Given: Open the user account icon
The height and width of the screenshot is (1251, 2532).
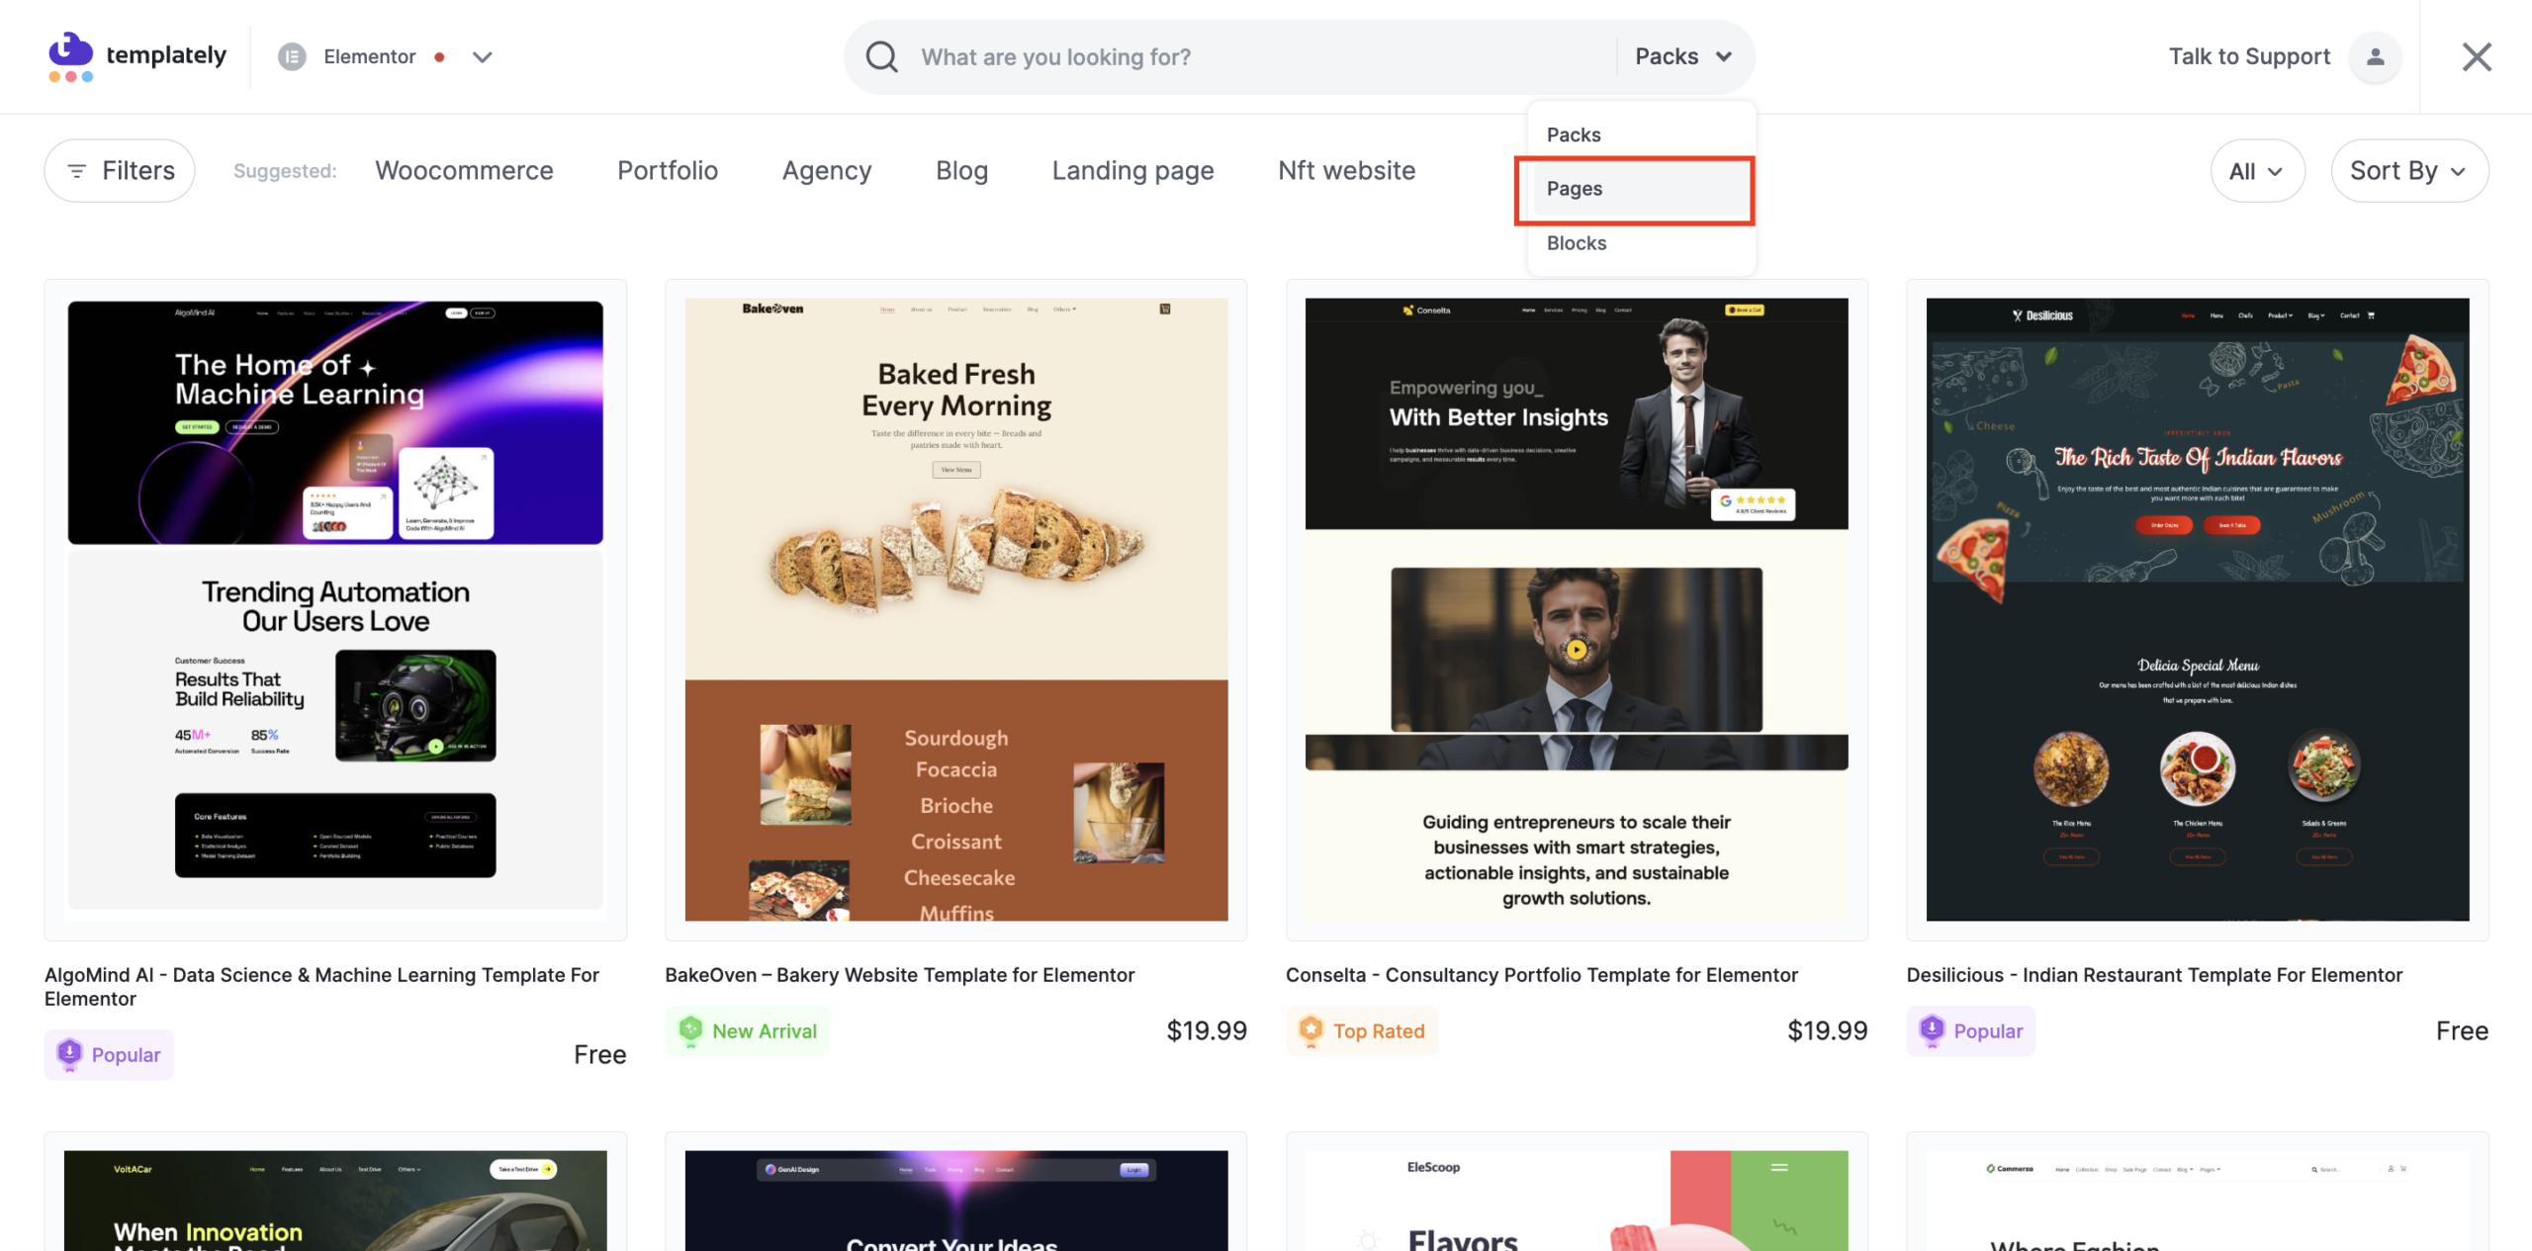Looking at the screenshot, I should click(2375, 57).
